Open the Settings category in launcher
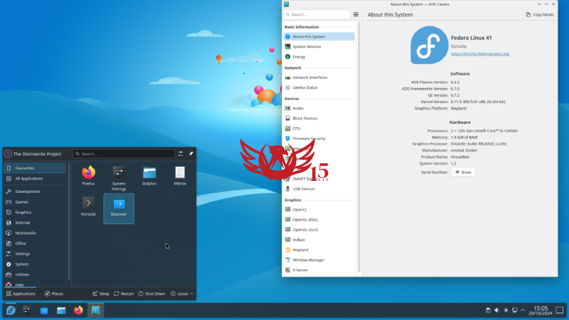 [x=35, y=254]
